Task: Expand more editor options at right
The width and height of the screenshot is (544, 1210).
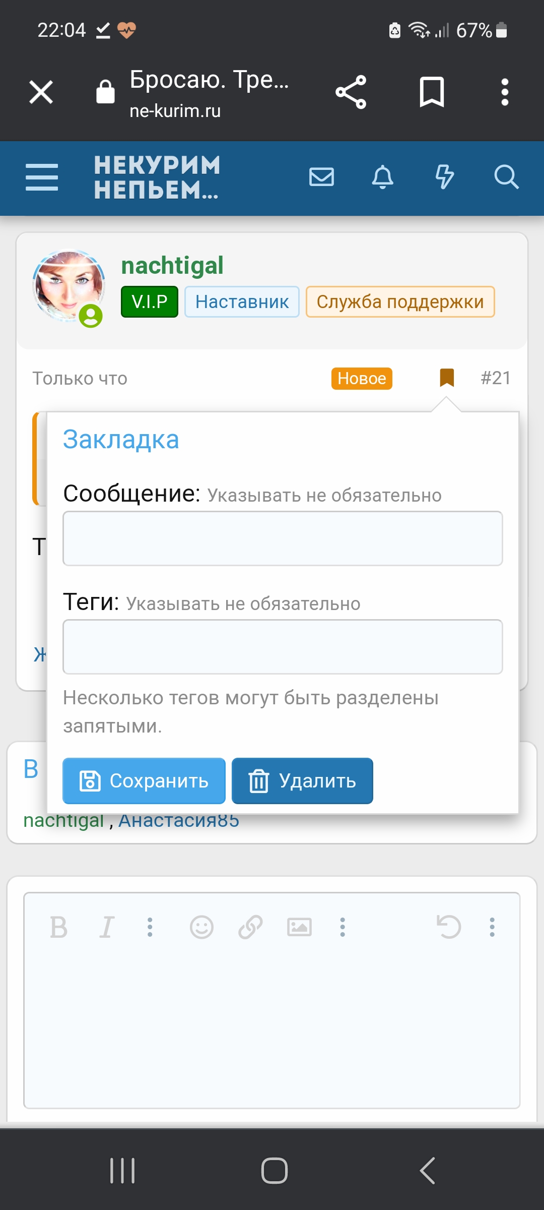Action: point(492,927)
